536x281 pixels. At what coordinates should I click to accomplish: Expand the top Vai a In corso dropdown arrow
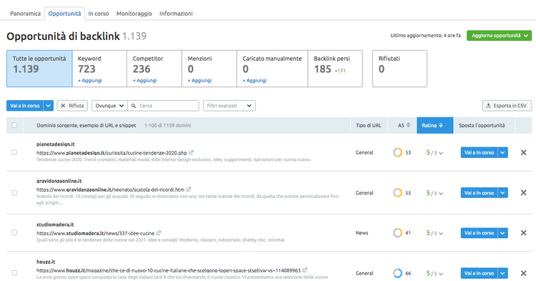(x=48, y=106)
